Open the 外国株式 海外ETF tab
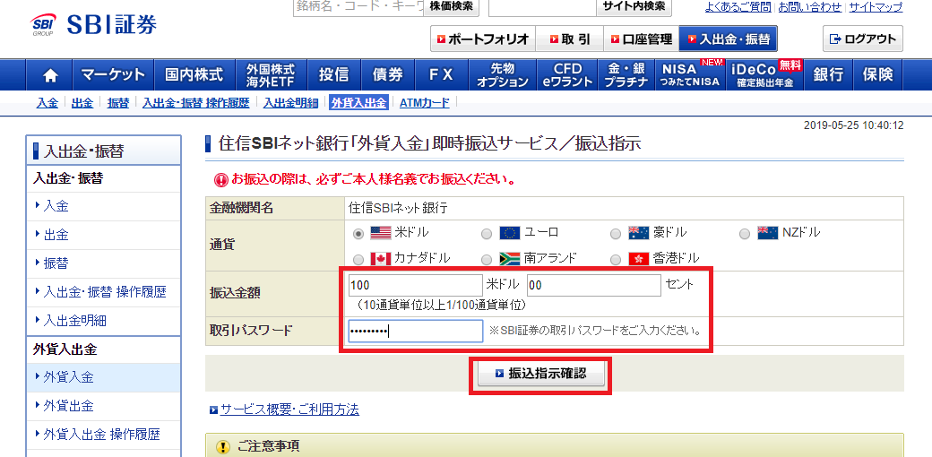932x457 pixels. click(271, 75)
